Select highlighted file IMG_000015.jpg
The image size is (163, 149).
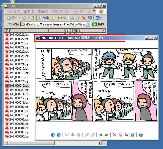click(x=17, y=86)
